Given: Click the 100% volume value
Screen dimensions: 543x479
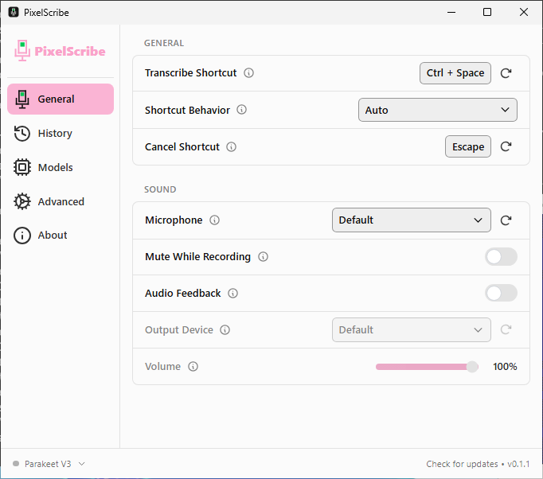Looking at the screenshot, I should point(505,367).
